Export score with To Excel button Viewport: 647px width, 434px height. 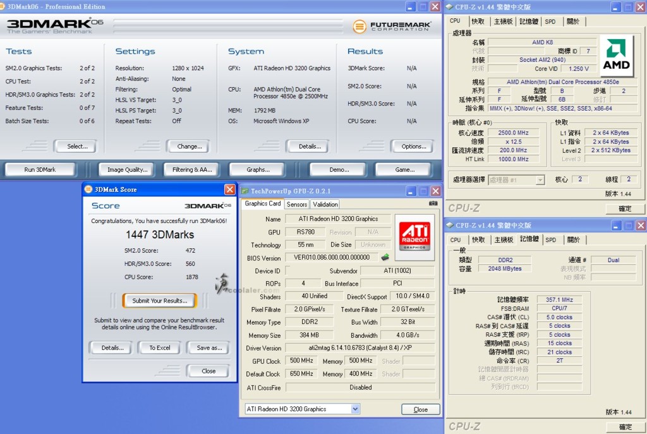tap(159, 348)
